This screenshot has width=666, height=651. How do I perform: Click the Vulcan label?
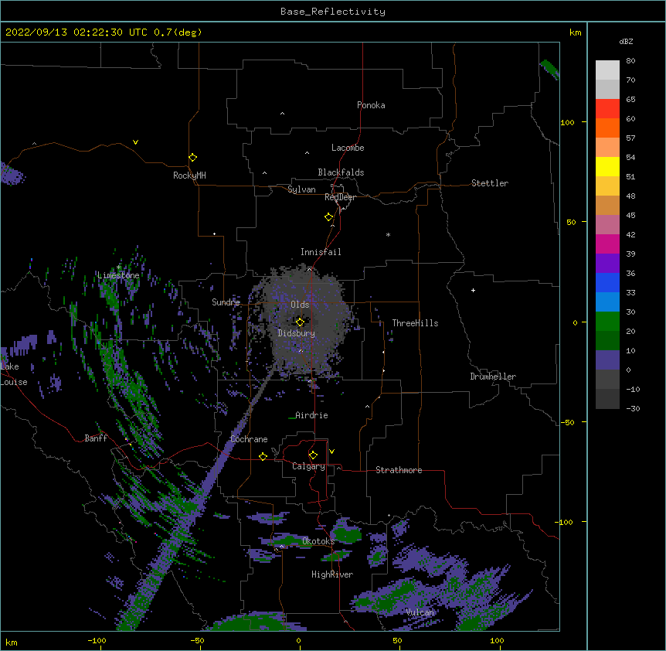pyautogui.click(x=420, y=612)
